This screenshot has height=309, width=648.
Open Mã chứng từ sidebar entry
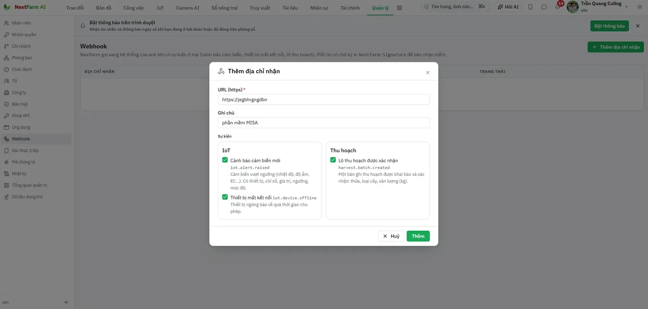click(36, 162)
